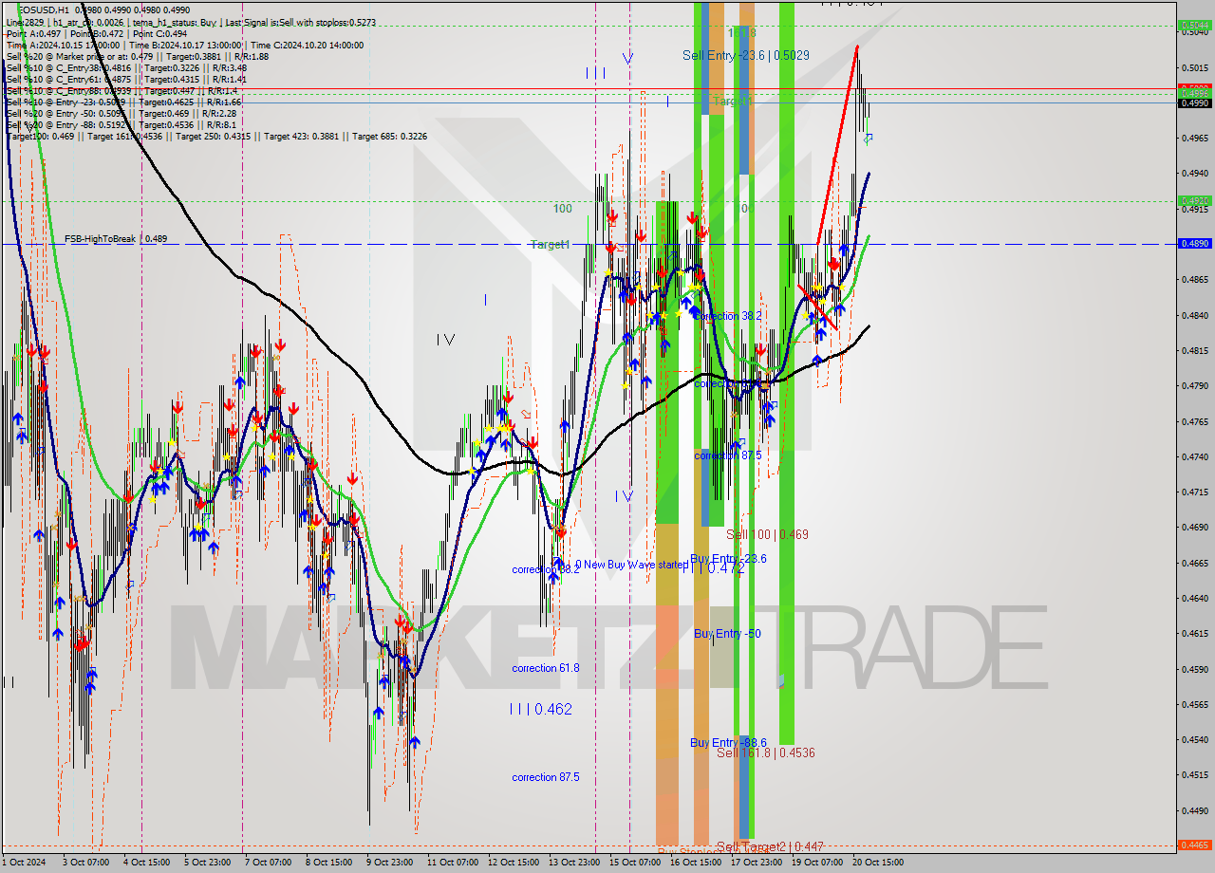The image size is (1215, 873).
Task: Click the 'correction 38.2' label near 0.484
Action: pos(728,316)
